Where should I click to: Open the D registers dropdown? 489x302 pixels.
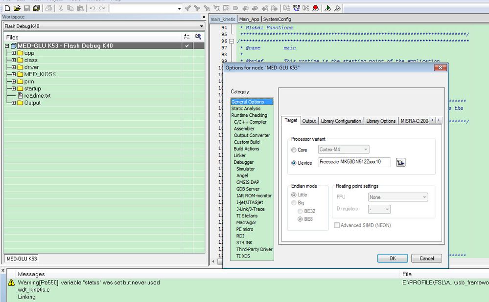coord(387,209)
